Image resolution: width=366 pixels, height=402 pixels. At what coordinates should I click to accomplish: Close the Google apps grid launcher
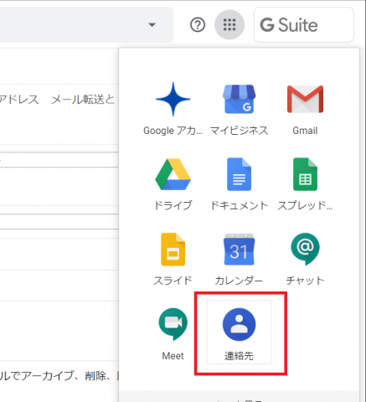pos(229,24)
